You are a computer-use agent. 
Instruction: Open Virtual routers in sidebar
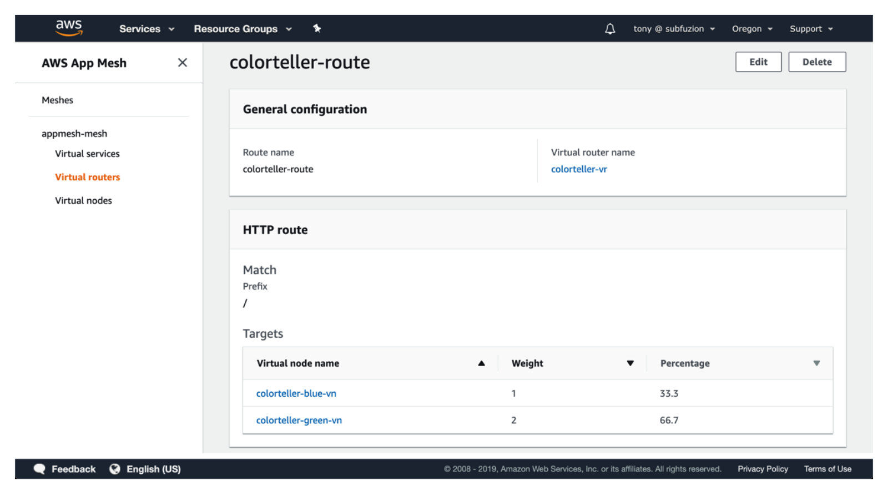click(87, 177)
